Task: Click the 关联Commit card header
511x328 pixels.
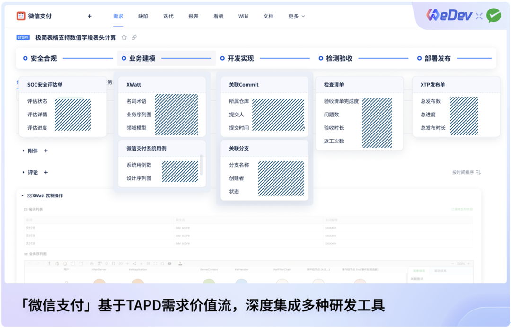Action: click(264, 84)
